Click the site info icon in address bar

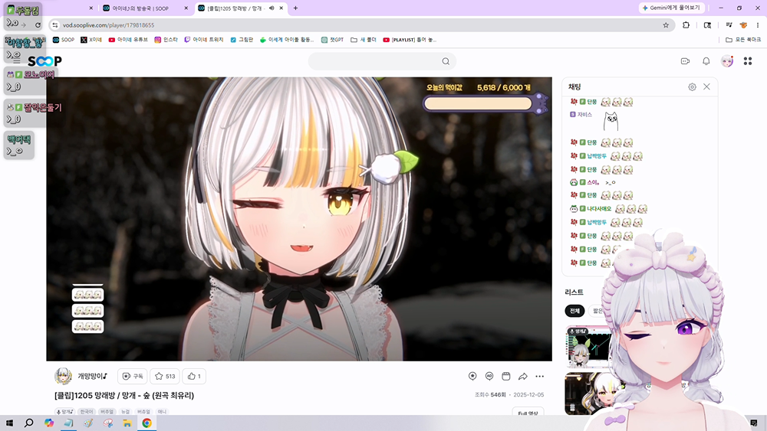point(55,25)
